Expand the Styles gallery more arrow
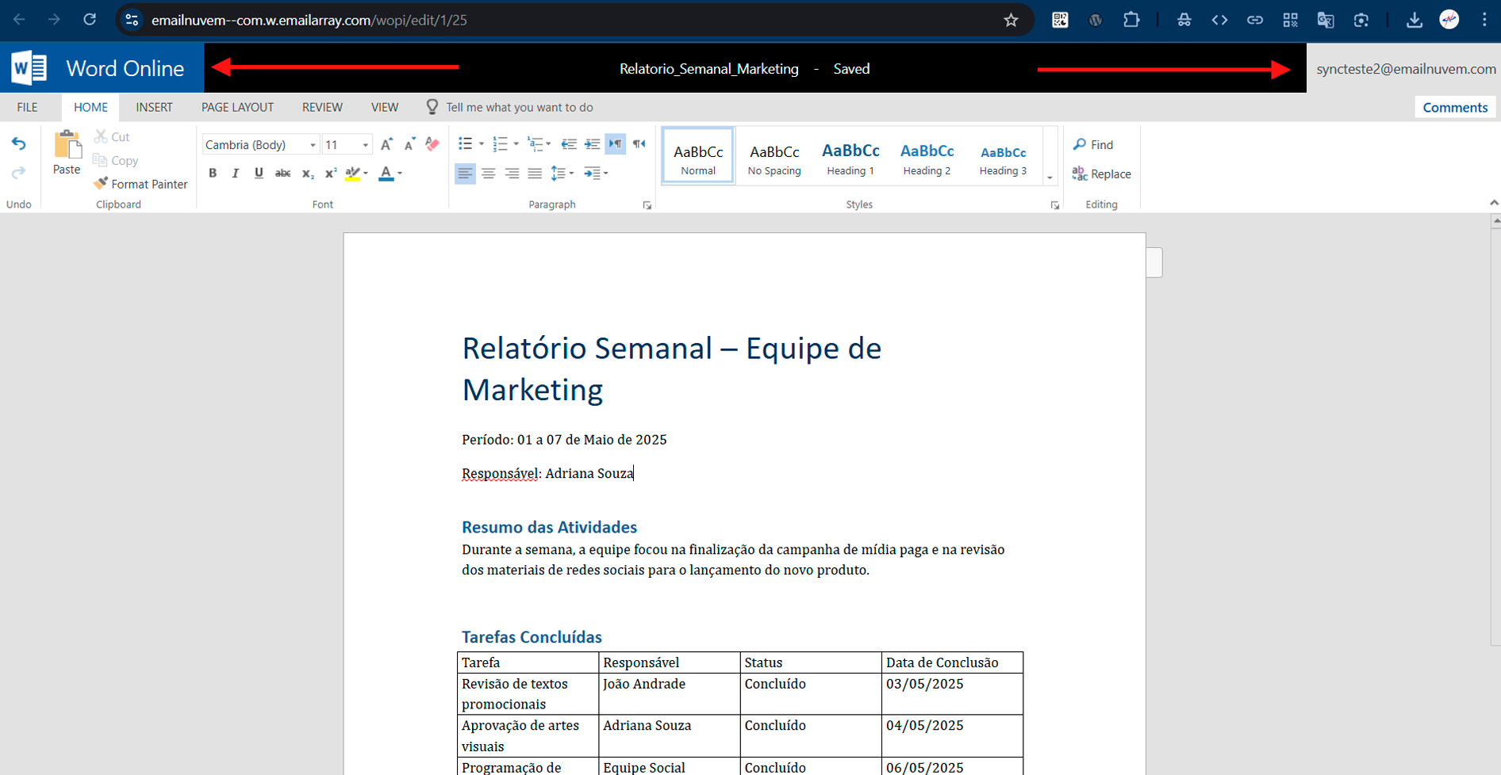 1050,178
